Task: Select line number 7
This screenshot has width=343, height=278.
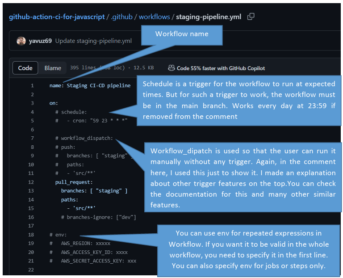Action: (x=32, y=138)
